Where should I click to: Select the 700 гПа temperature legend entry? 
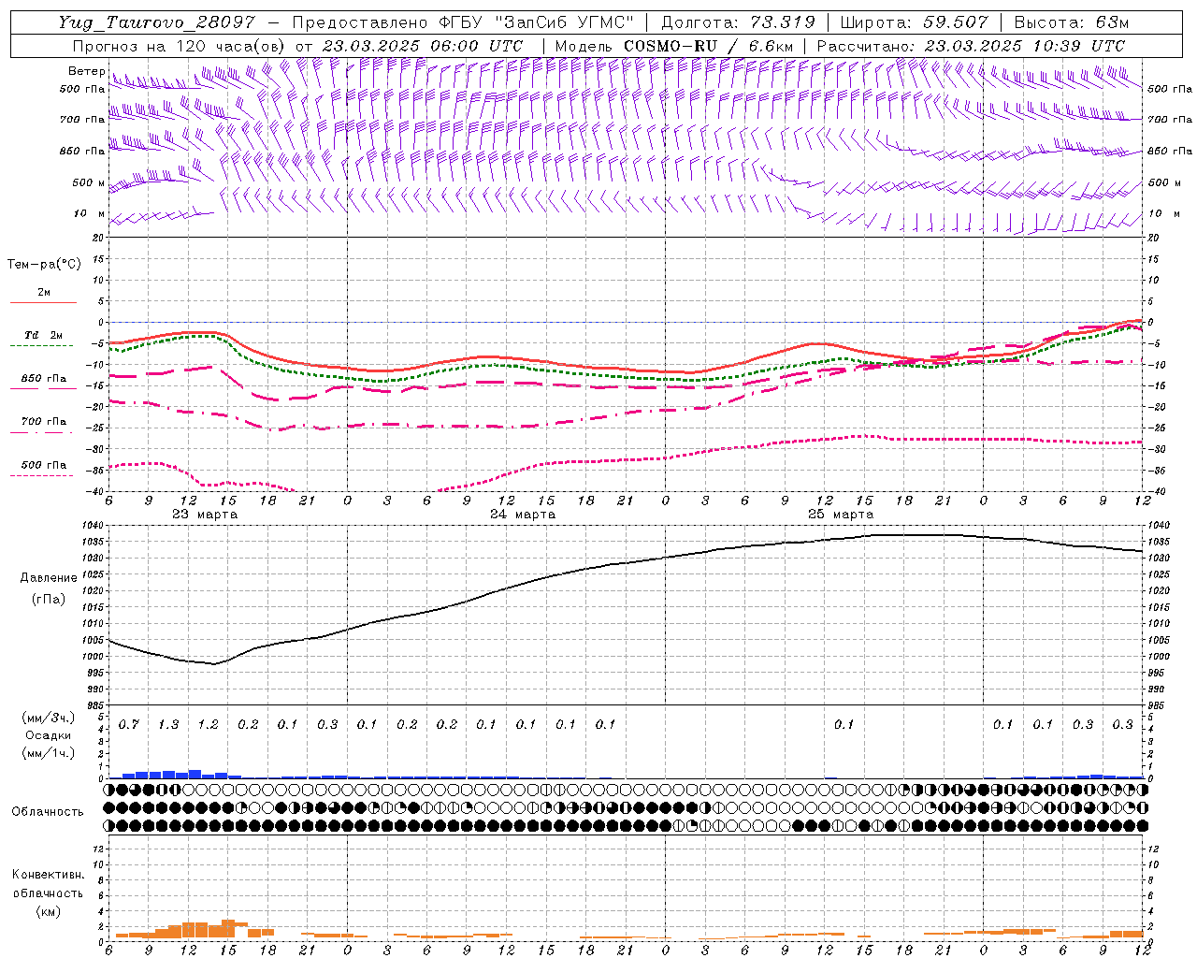pyautogui.click(x=44, y=422)
